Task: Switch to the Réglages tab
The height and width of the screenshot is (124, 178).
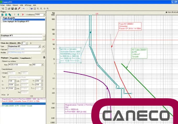Action: click(5, 58)
